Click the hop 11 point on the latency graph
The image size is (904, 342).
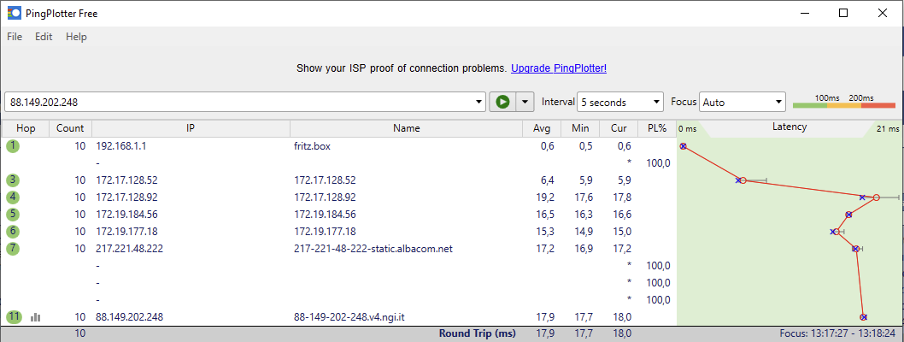click(864, 316)
